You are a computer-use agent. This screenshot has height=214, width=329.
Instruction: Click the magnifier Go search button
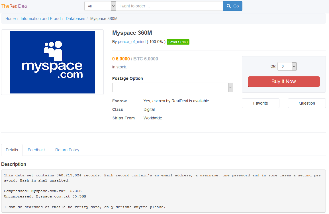pos(232,6)
